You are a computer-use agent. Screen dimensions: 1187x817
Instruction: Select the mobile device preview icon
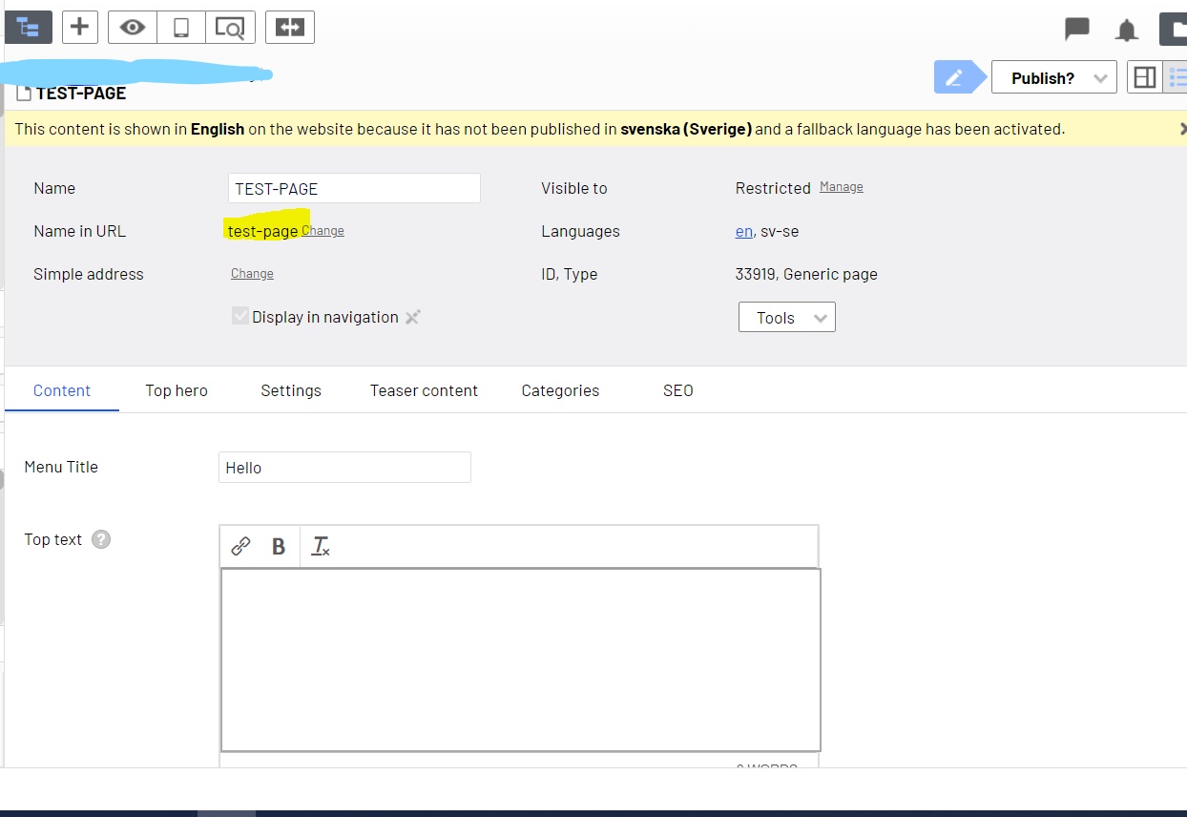pos(181,28)
